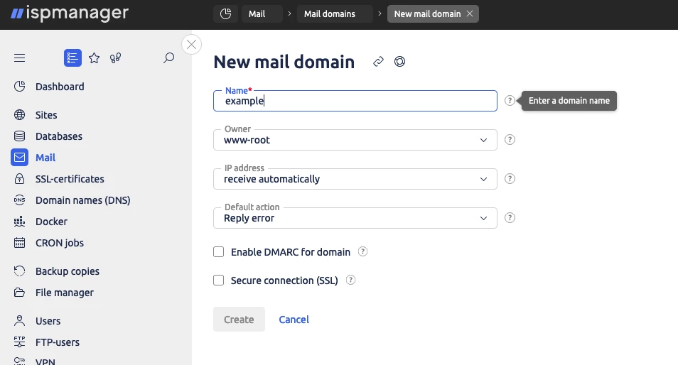This screenshot has height=365, width=678.
Task: Open sidebar search magnifier
Action: (x=168, y=58)
